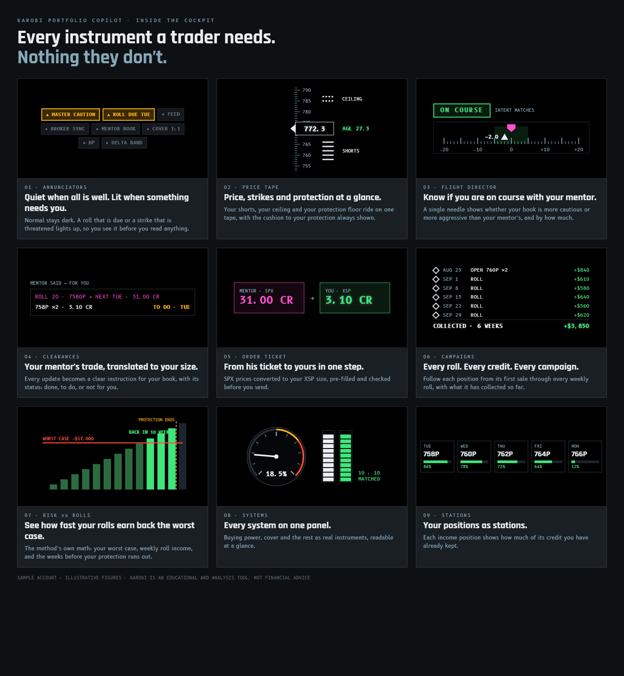The width and height of the screenshot is (624, 676).
Task: Click the MENTOR BOOK indicator
Action: coord(116,129)
